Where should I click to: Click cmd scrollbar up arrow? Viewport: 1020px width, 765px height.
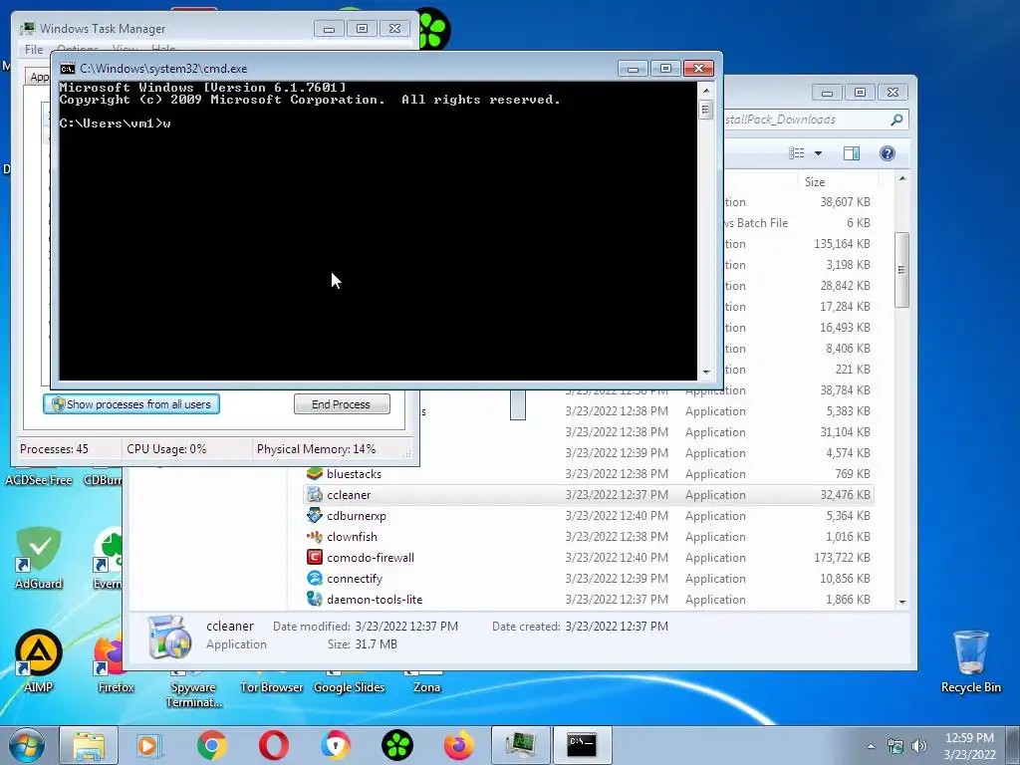pyautogui.click(x=706, y=91)
